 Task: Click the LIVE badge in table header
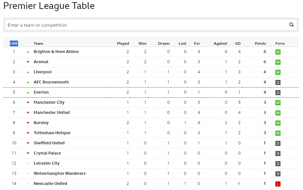pos(14,43)
